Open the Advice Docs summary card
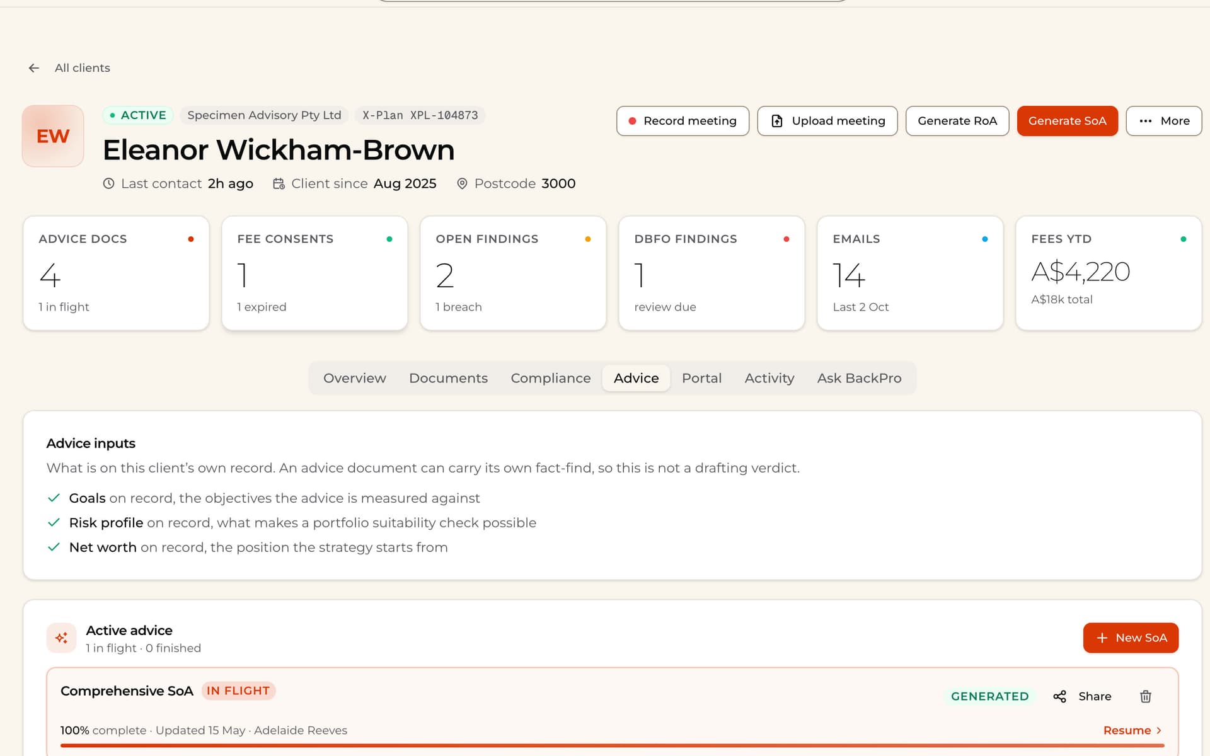Image resolution: width=1210 pixels, height=756 pixels. pos(116,273)
